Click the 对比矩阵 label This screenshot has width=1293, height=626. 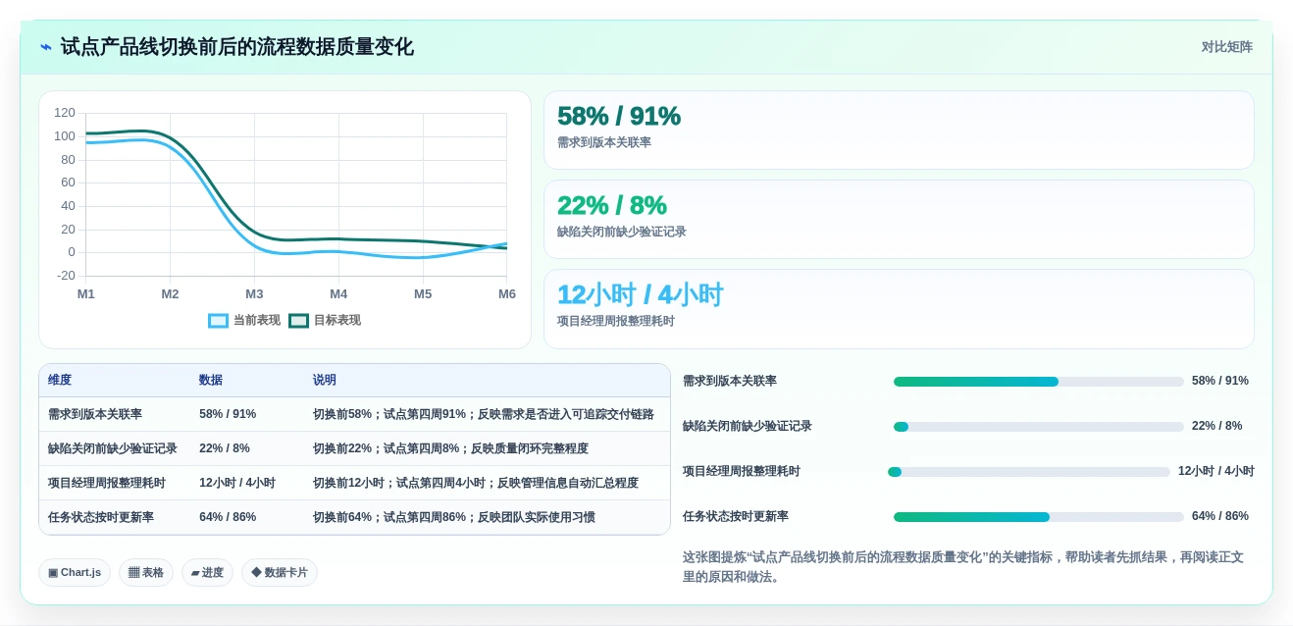click(x=1226, y=47)
